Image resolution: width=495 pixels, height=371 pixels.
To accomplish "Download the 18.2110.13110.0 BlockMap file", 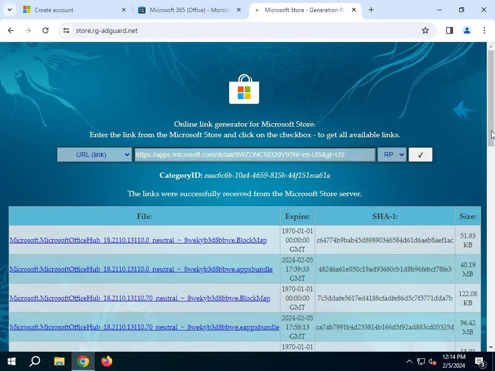I will [138, 240].
